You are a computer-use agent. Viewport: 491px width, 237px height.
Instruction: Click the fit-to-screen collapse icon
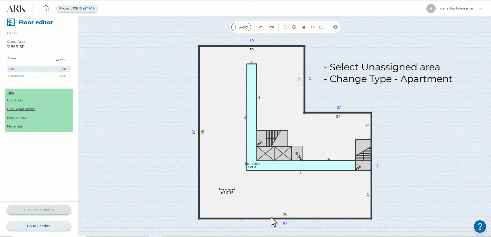coord(312,27)
